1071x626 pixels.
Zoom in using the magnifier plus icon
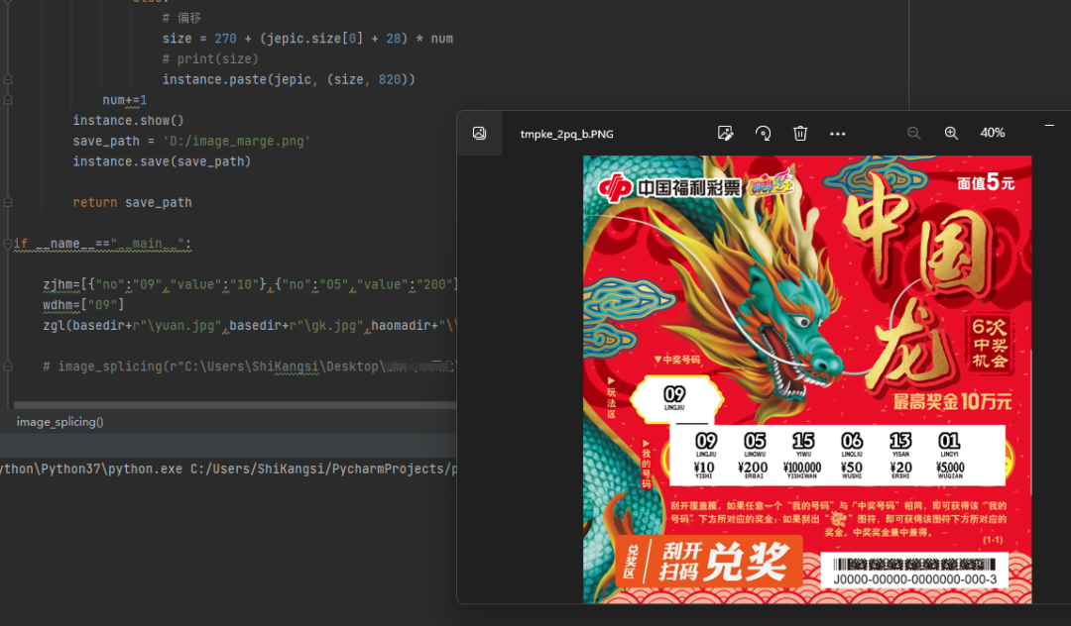(x=951, y=133)
